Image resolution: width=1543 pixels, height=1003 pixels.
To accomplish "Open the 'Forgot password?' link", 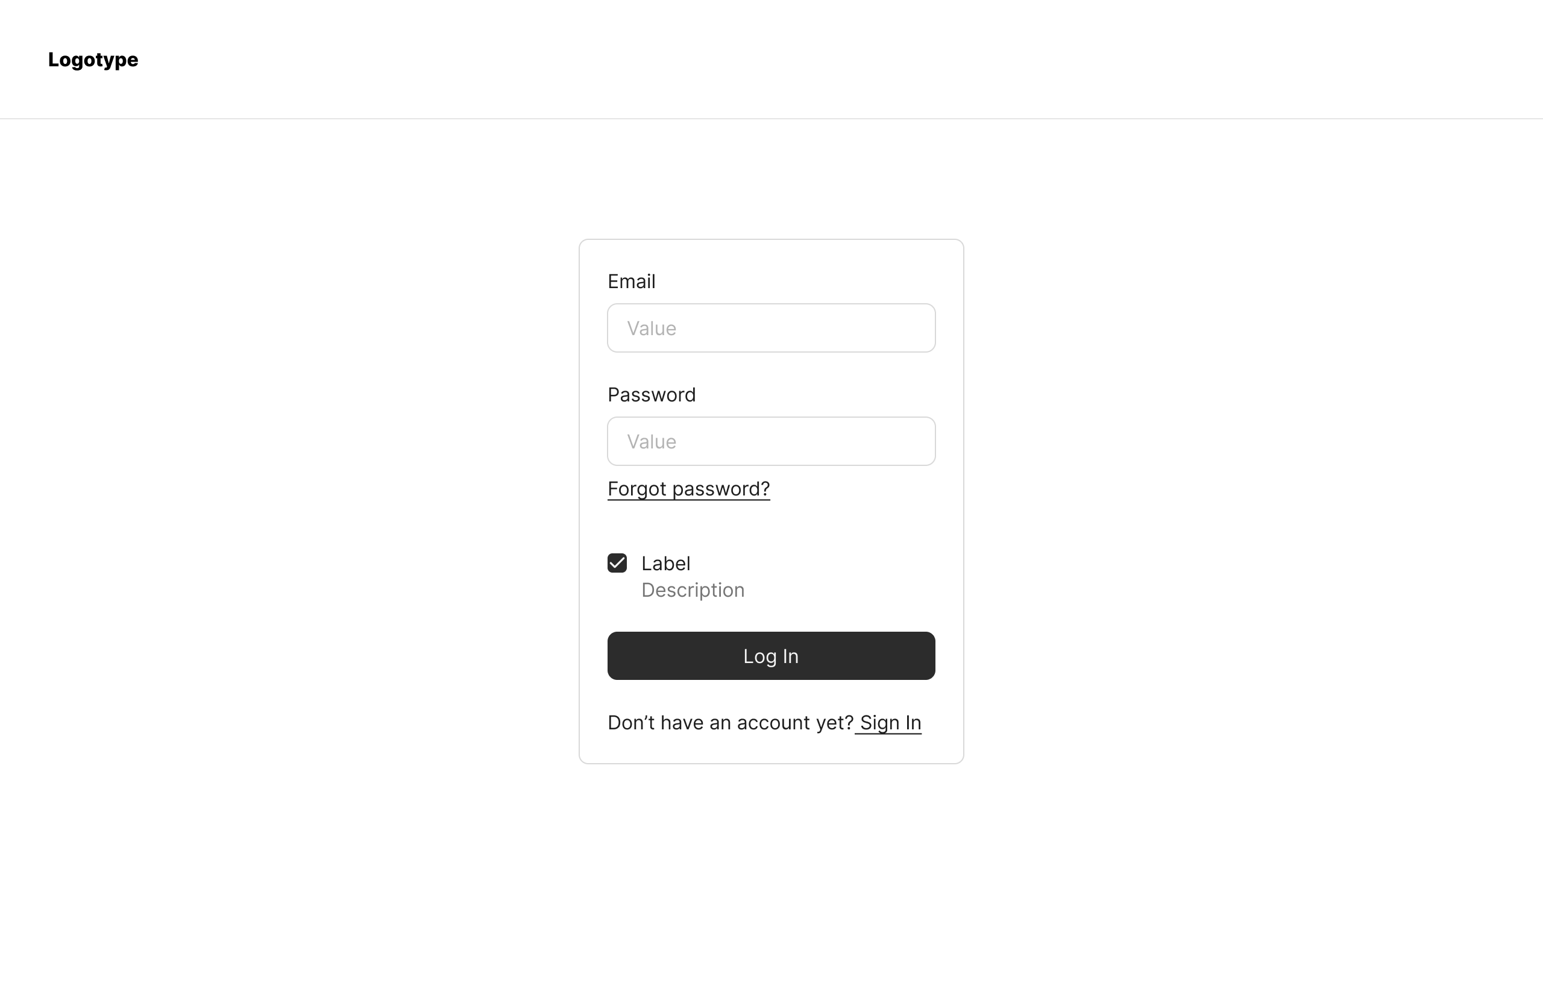I will pyautogui.click(x=688, y=489).
